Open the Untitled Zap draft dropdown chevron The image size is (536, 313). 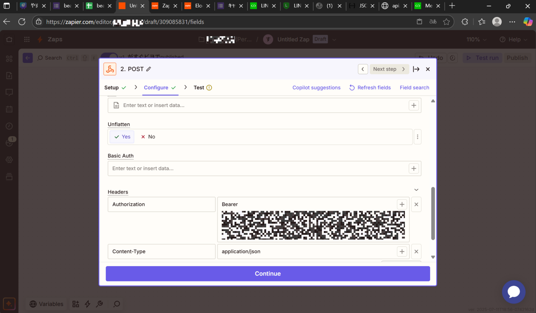(334, 39)
